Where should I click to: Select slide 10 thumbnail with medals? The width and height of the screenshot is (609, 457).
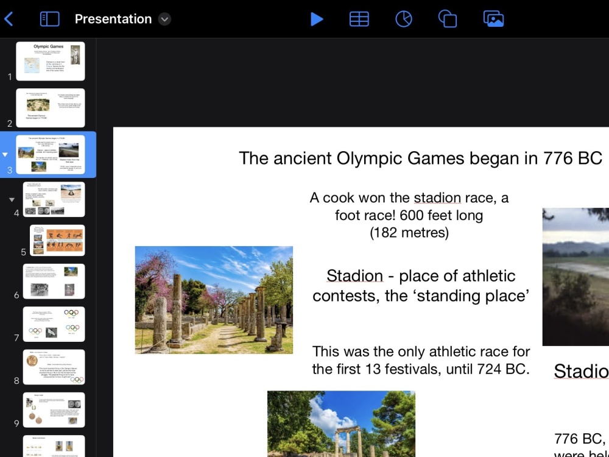(54, 446)
